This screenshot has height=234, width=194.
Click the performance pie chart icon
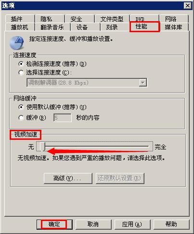[17, 43]
